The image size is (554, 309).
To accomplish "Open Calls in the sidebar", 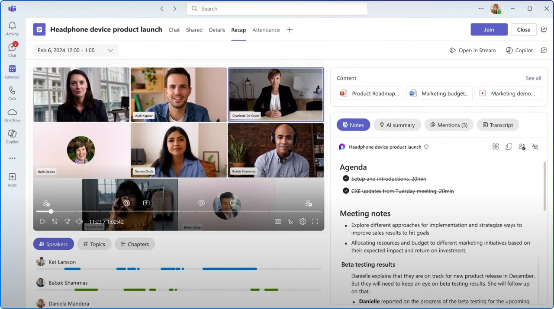I will (x=12, y=93).
